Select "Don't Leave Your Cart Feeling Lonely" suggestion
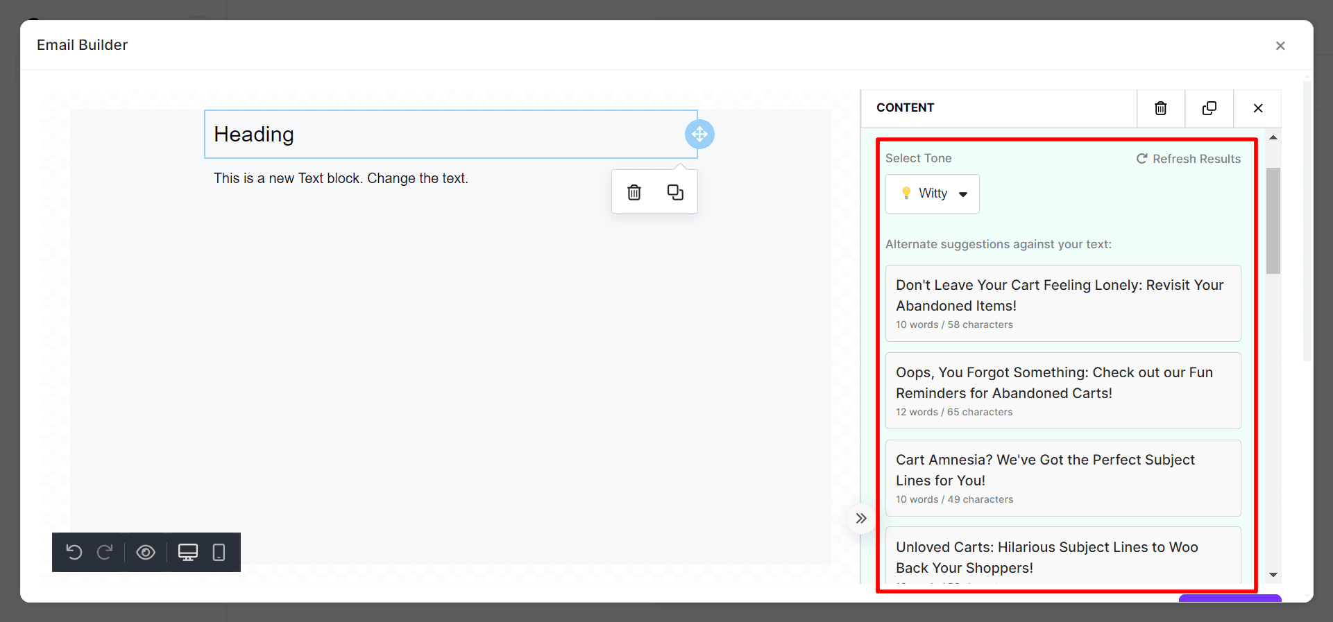1333x622 pixels. click(1062, 303)
